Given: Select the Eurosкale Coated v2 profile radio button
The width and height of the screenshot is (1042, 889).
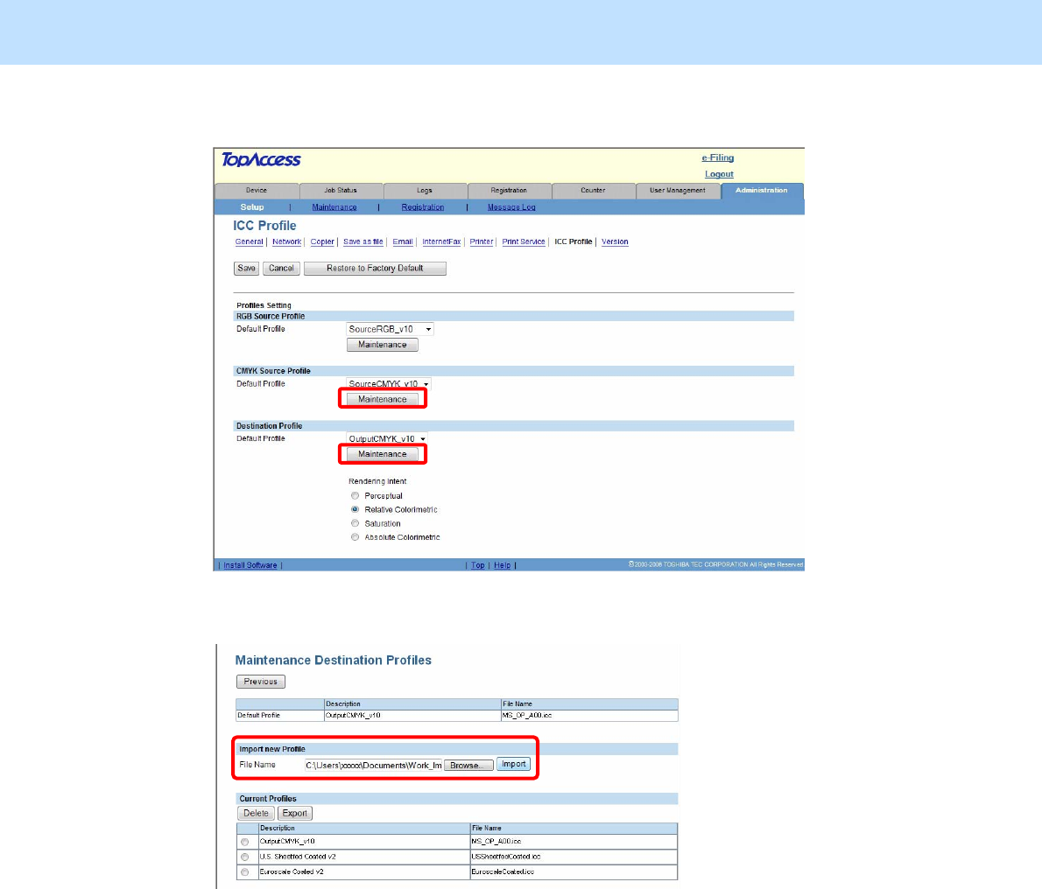Looking at the screenshot, I should (245, 871).
